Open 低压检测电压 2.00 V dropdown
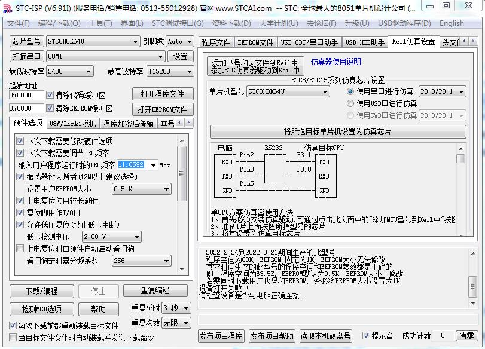This screenshot has height=349, width=485. (112, 237)
